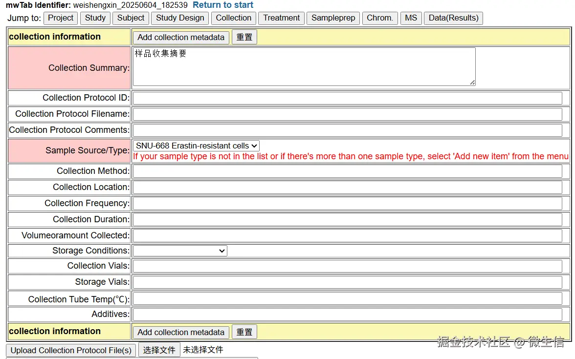Focus the Volumeoramount Collected field

tap(347, 235)
